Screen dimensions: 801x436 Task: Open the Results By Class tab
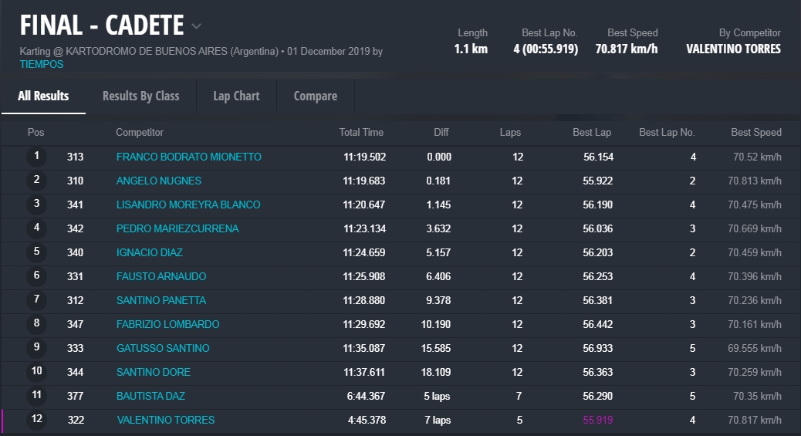[140, 96]
